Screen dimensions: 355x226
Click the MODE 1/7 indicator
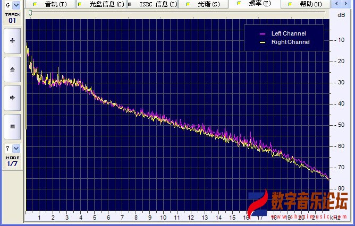coord(12,161)
